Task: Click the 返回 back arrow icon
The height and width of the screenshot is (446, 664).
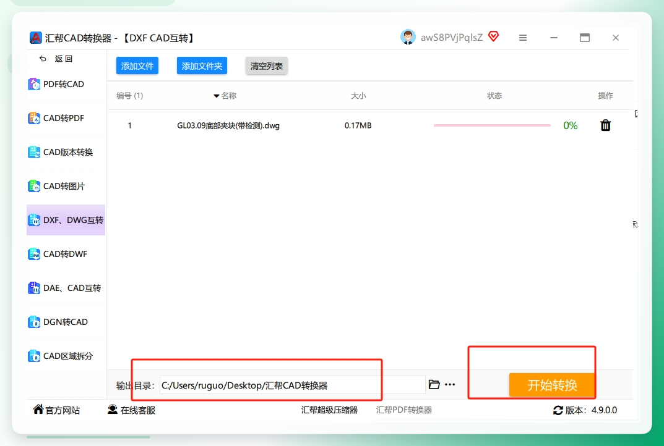Action: point(43,59)
